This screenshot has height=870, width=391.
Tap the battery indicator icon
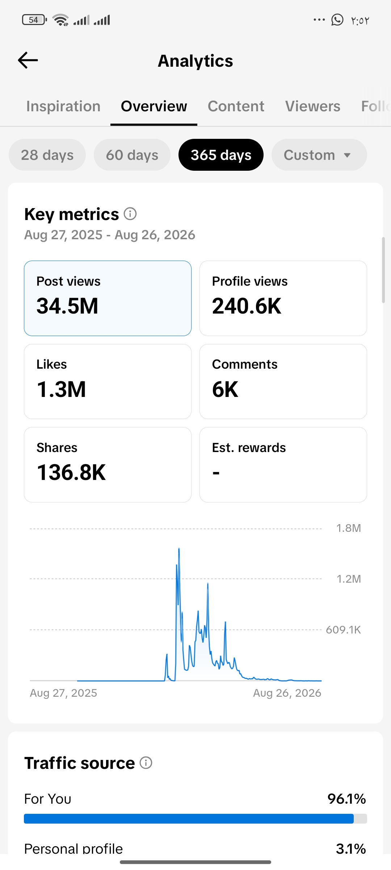point(34,20)
